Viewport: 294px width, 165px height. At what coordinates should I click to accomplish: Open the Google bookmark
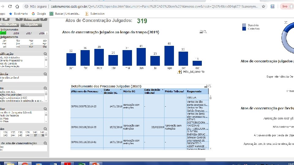[x=39, y=14]
